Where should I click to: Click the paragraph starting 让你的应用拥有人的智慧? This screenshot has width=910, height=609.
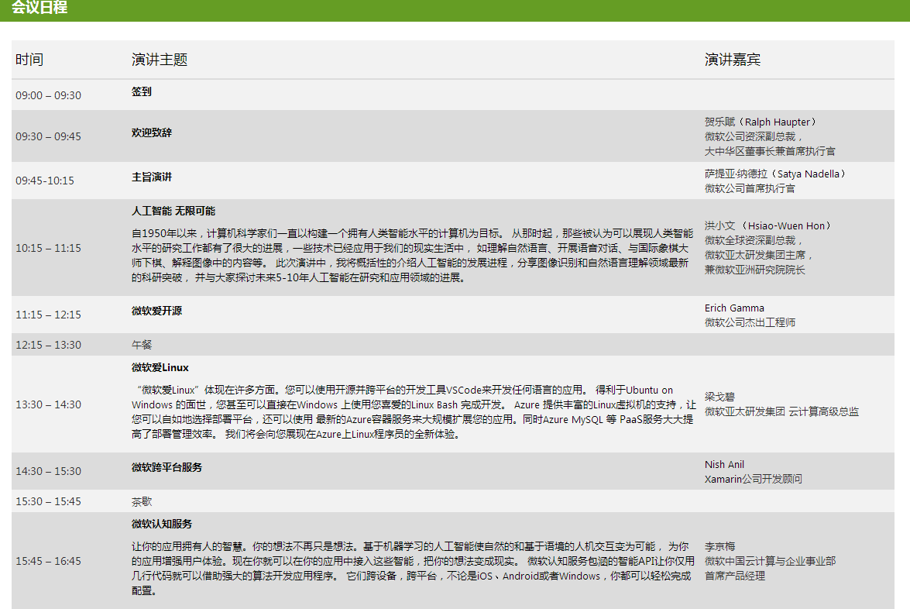coord(414,569)
